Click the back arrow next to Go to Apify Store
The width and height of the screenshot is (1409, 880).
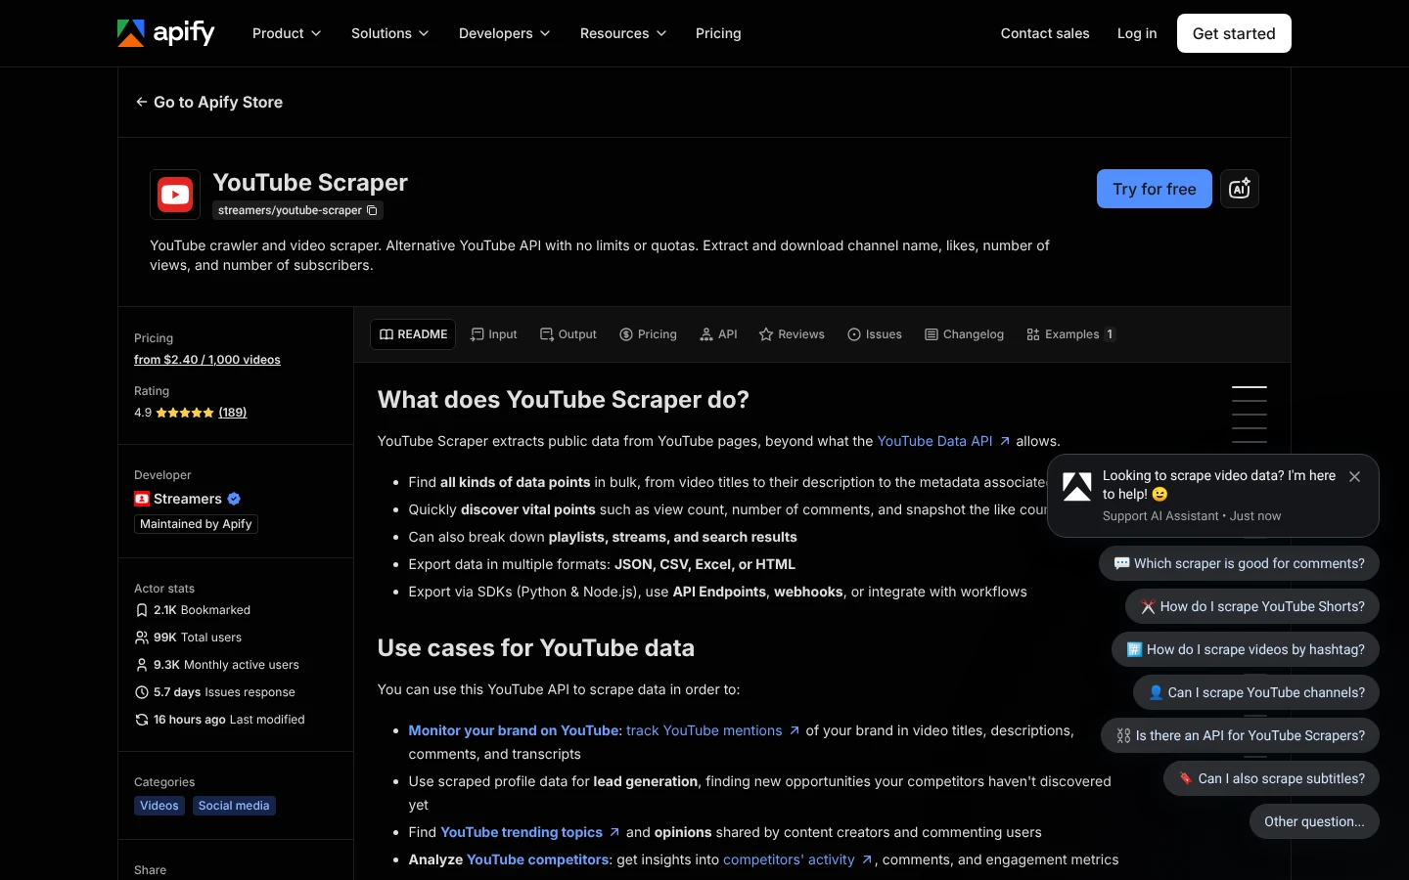(142, 102)
